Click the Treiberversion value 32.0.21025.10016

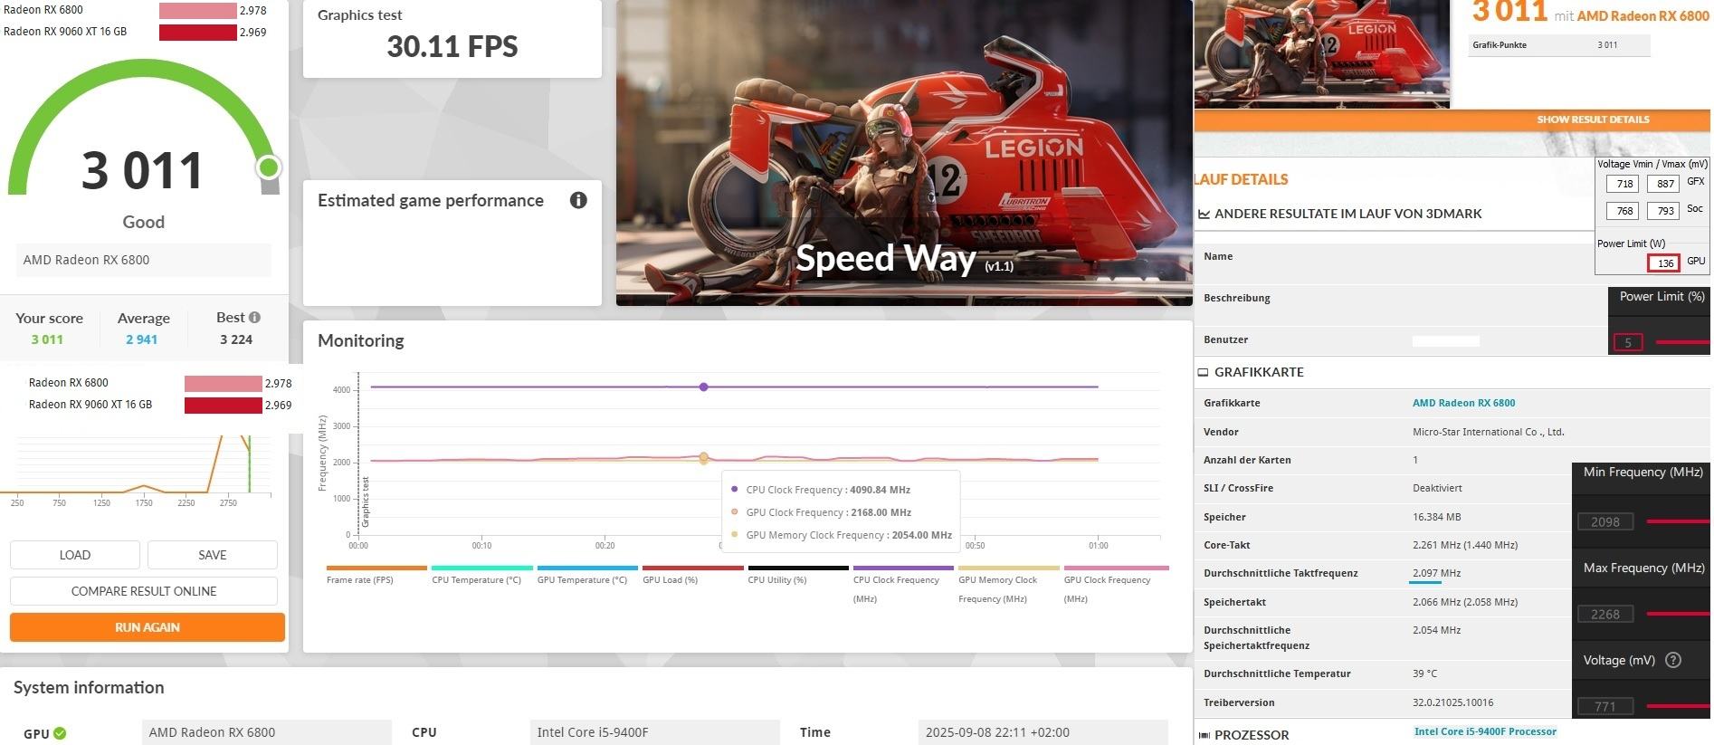click(x=1452, y=702)
